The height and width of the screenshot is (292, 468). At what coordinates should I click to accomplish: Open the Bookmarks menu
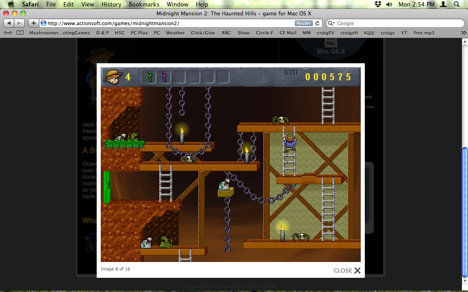pos(143,4)
